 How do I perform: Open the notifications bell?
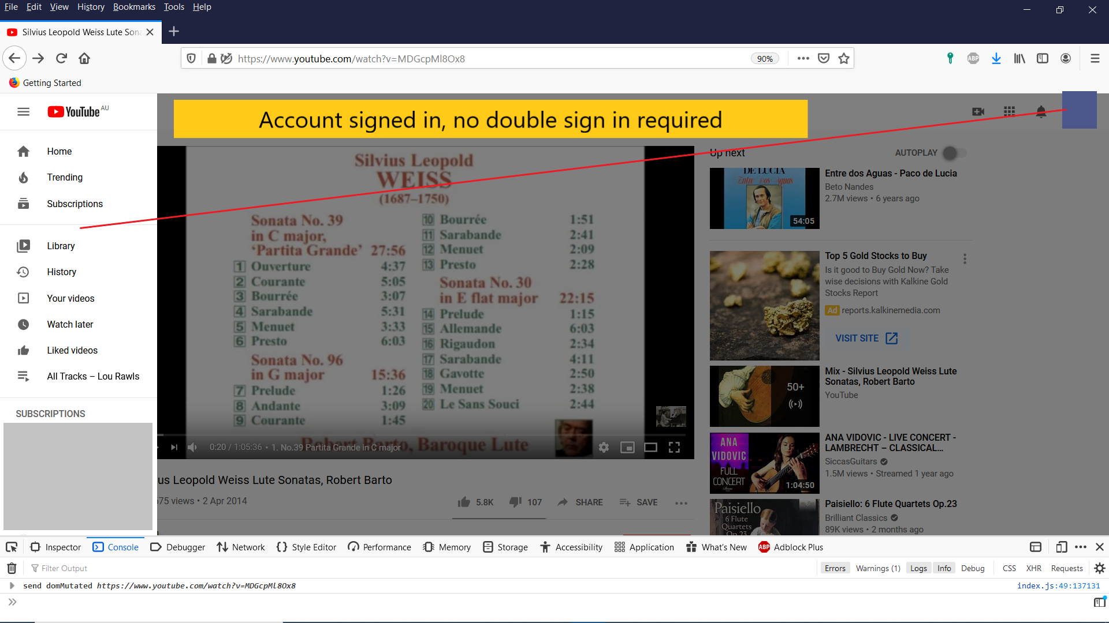1041,111
